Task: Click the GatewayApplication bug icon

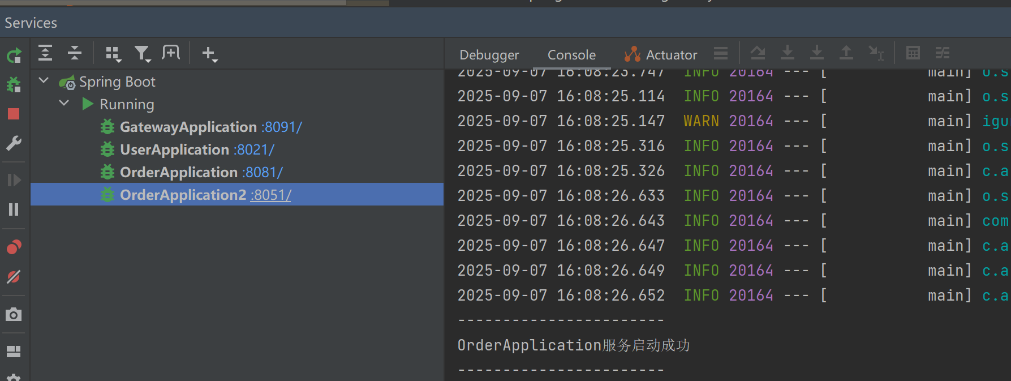Action: [x=107, y=127]
